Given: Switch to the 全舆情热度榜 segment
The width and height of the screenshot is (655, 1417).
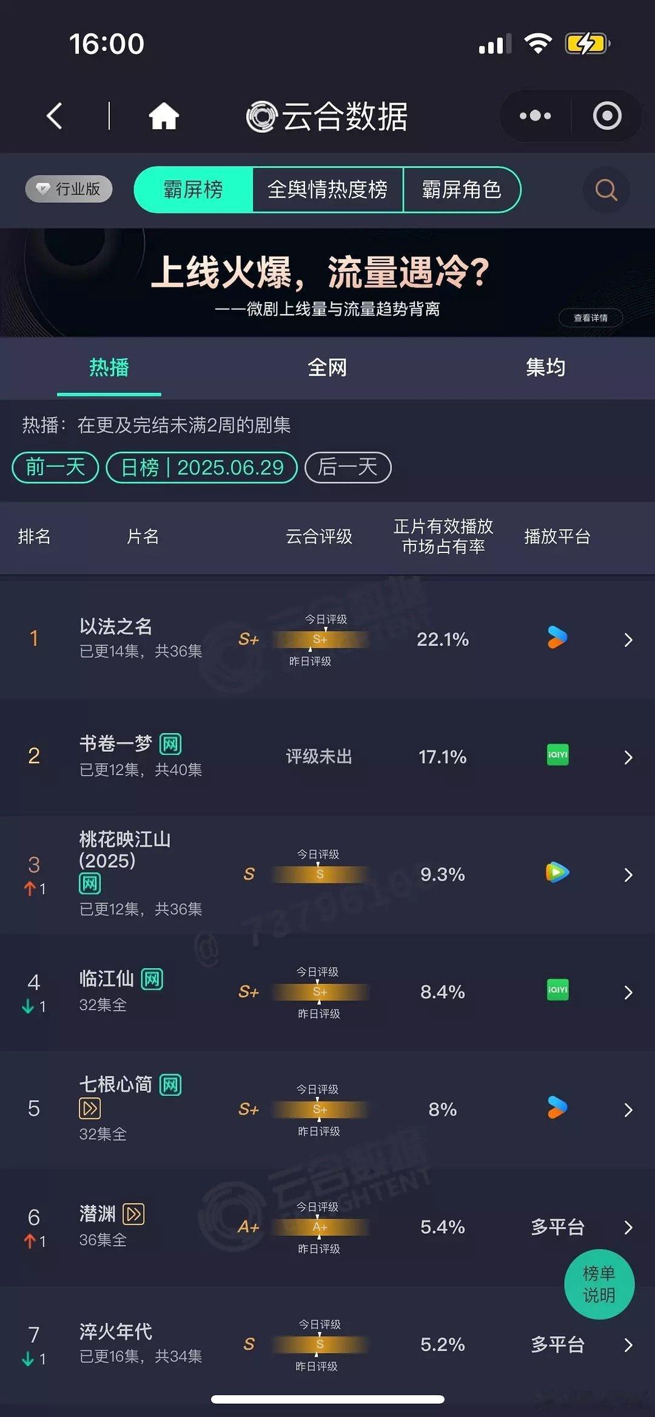Looking at the screenshot, I should (327, 190).
